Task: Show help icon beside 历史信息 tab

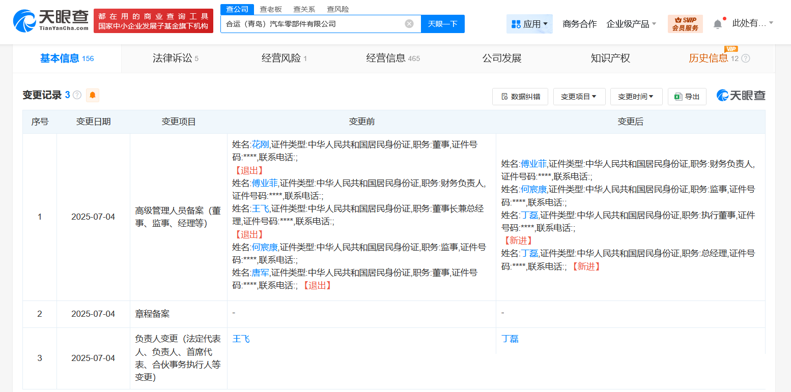Action: (x=746, y=58)
